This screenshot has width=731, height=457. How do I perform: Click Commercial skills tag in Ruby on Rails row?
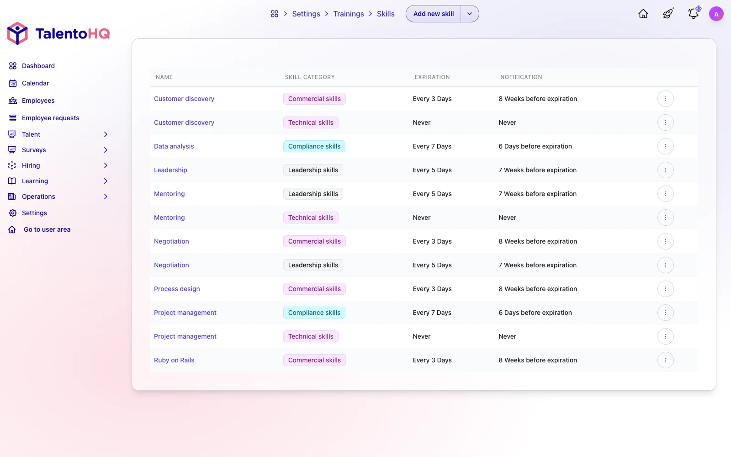pos(314,360)
